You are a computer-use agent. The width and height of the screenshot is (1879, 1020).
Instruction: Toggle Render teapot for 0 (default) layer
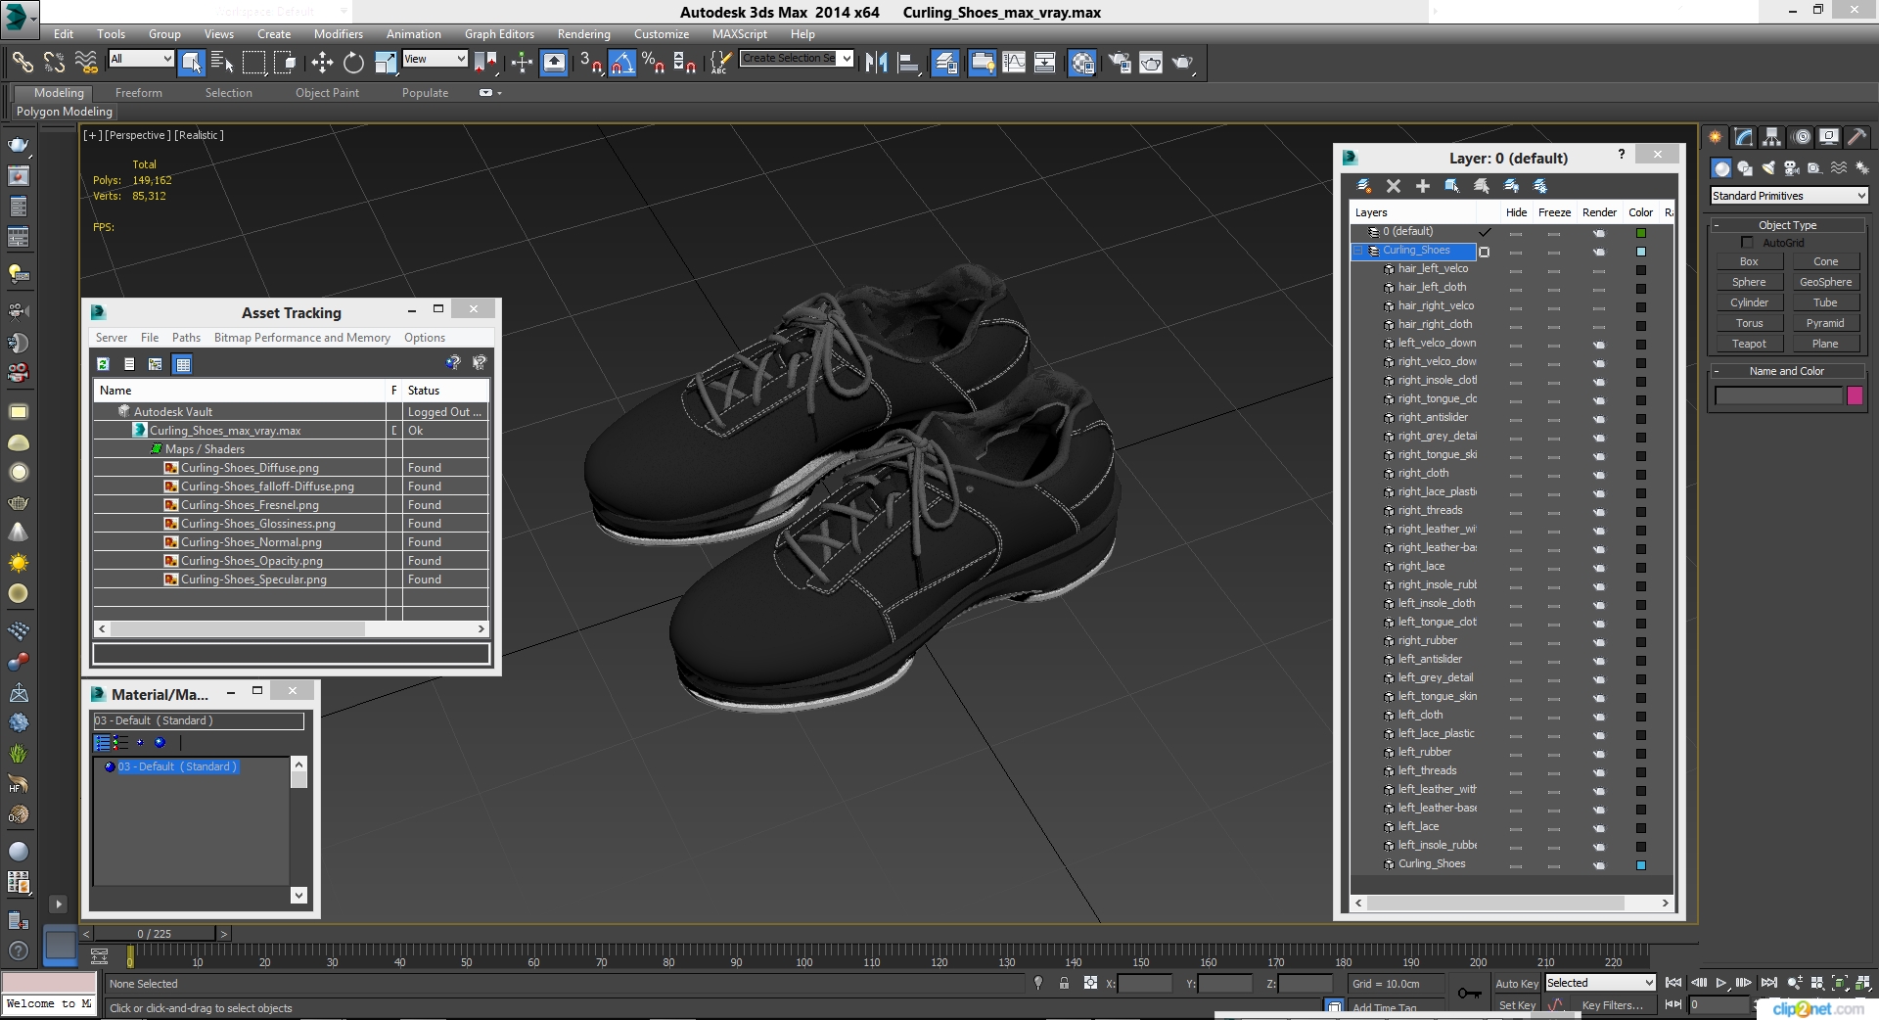coord(1599,234)
